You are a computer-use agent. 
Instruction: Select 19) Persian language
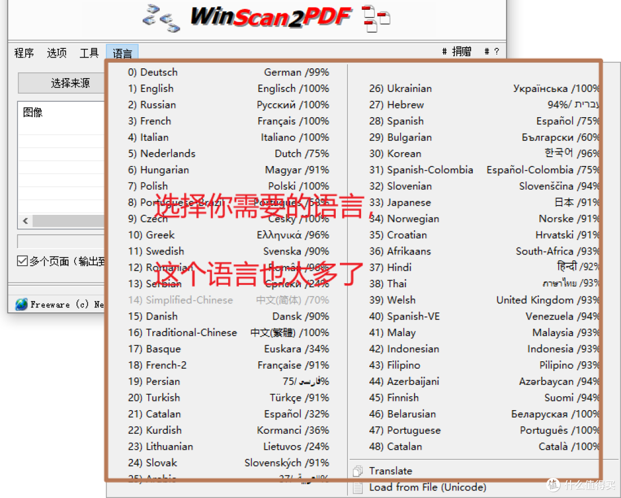point(228,381)
